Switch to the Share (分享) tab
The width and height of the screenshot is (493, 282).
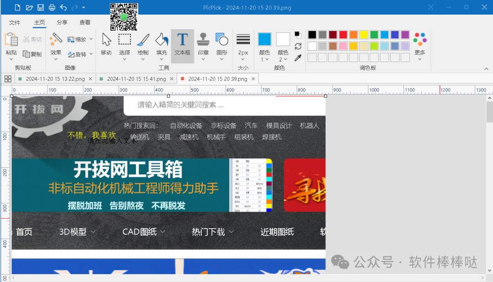tap(62, 22)
